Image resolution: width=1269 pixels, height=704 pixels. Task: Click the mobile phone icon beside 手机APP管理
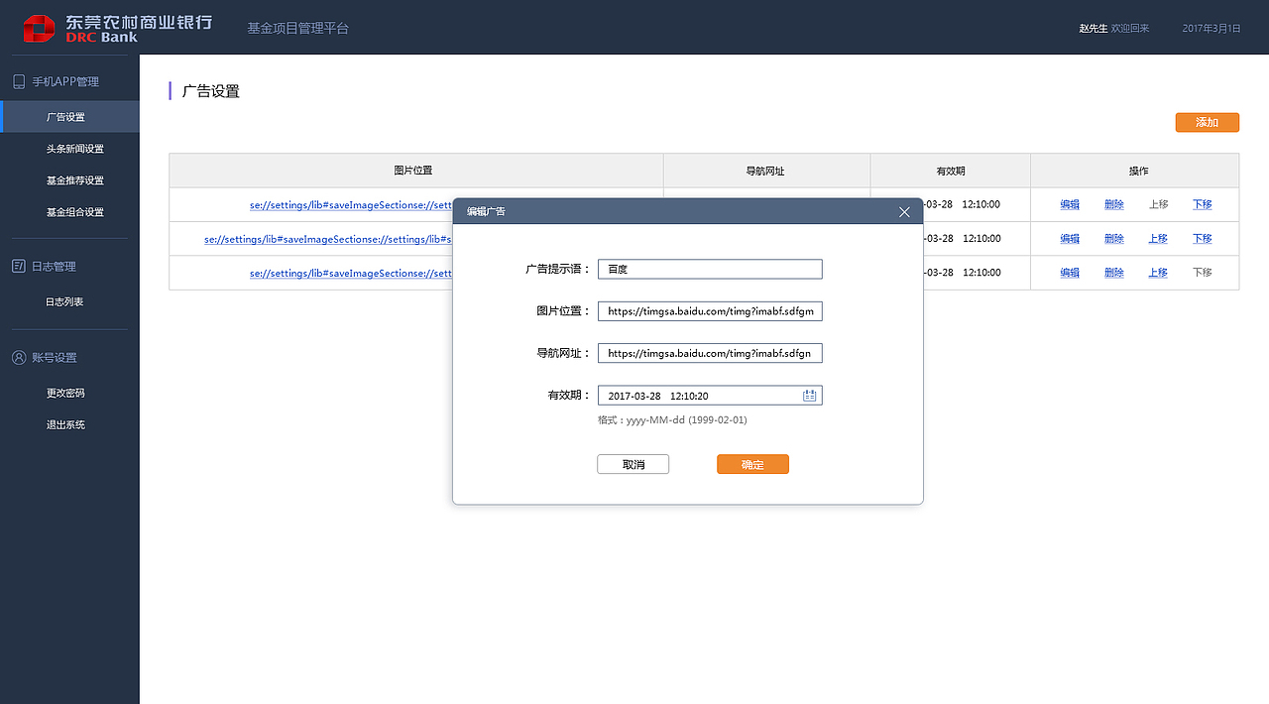(19, 81)
